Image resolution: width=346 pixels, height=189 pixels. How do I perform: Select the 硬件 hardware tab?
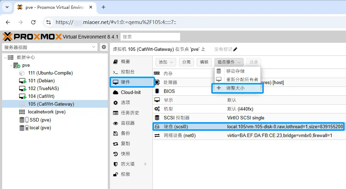click(132, 82)
